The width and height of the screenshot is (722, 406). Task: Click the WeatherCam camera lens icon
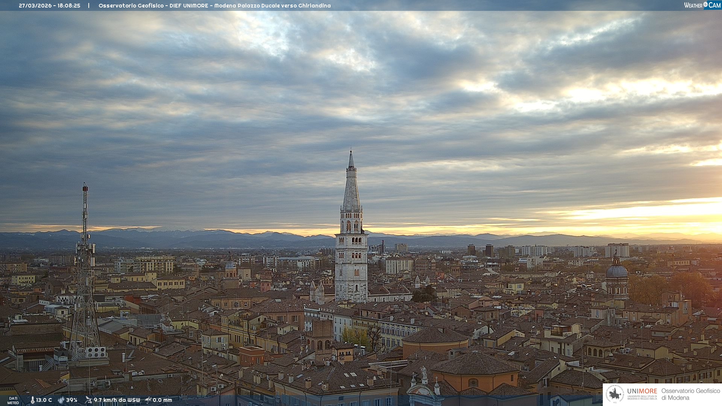coord(705,4)
